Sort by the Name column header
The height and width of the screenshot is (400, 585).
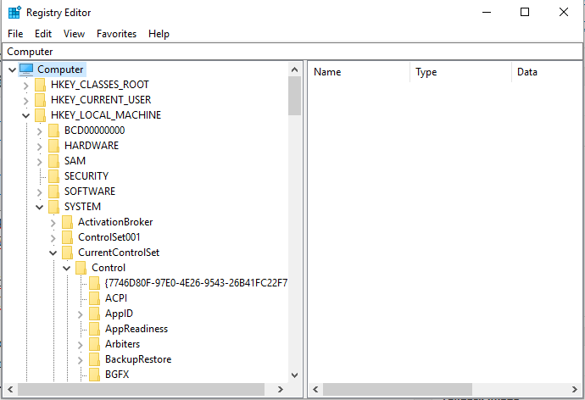tap(359, 72)
